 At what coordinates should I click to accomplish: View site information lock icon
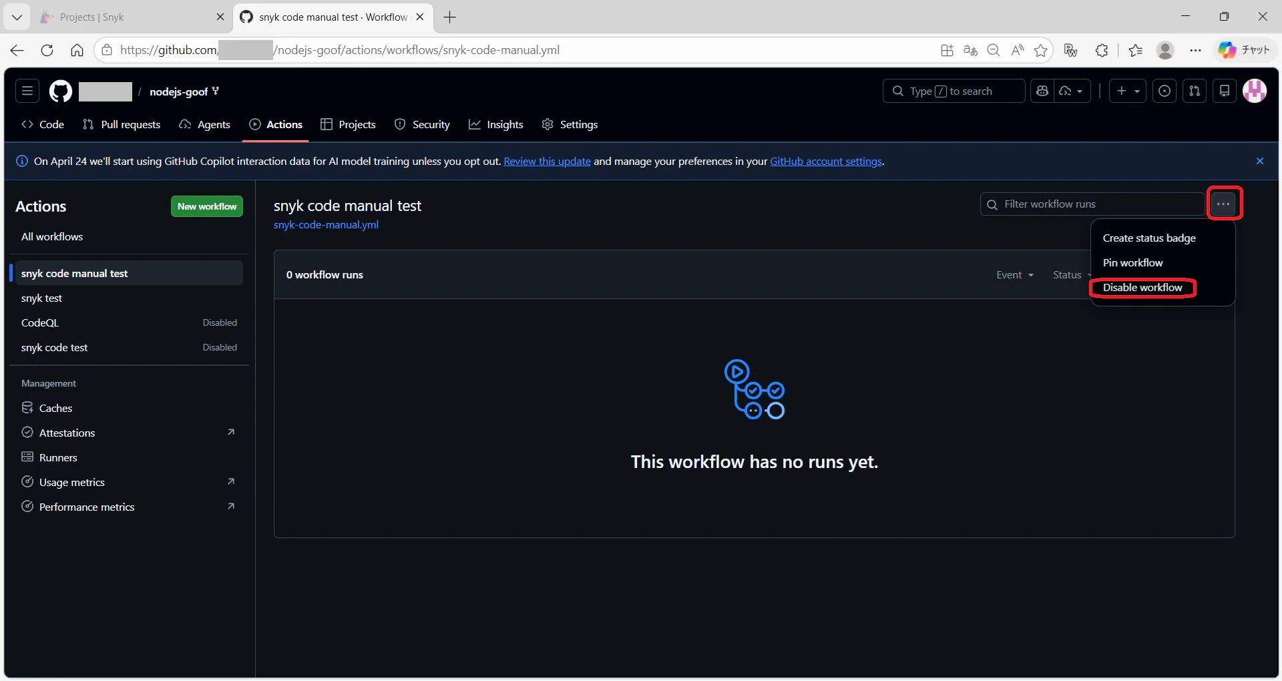coord(107,50)
